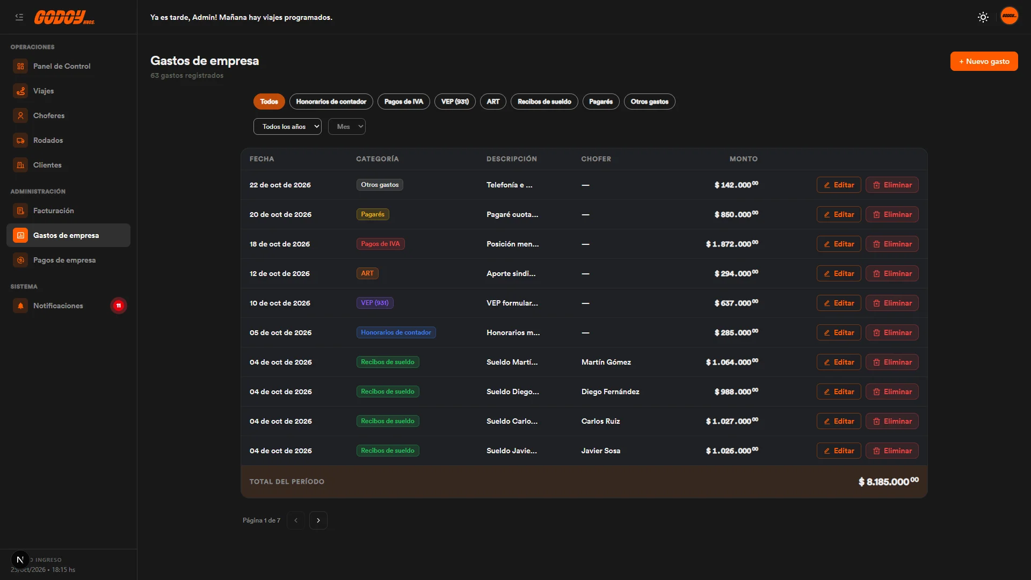Click the Choferes sidebar icon

(x=20, y=115)
